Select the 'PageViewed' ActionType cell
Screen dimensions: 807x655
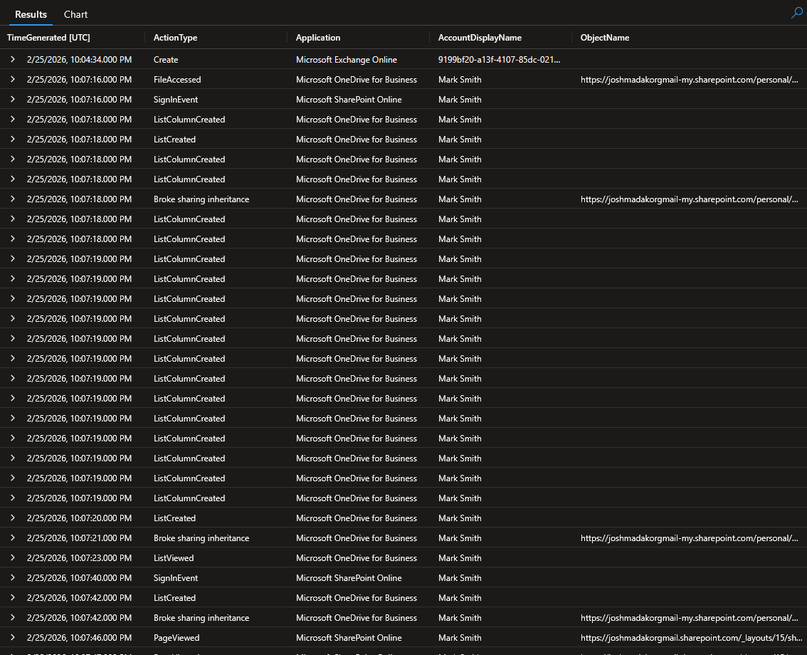[x=176, y=637]
